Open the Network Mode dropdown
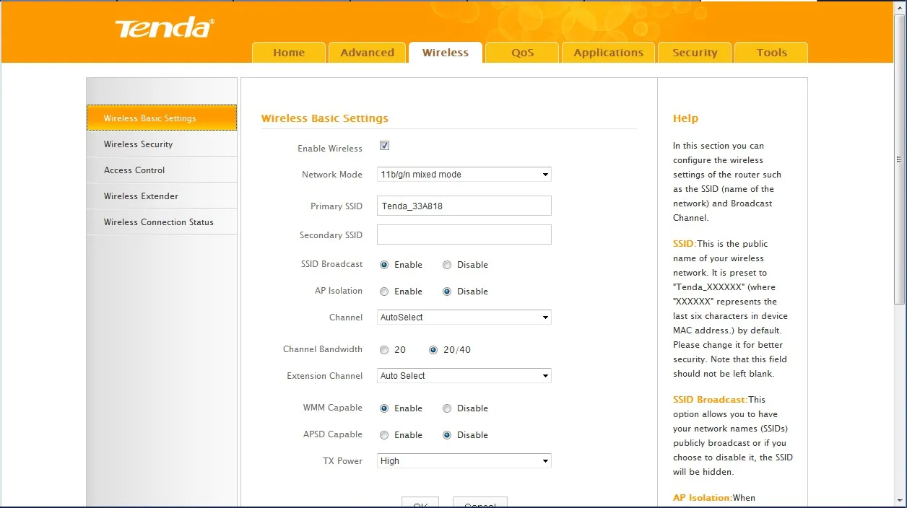 click(464, 174)
